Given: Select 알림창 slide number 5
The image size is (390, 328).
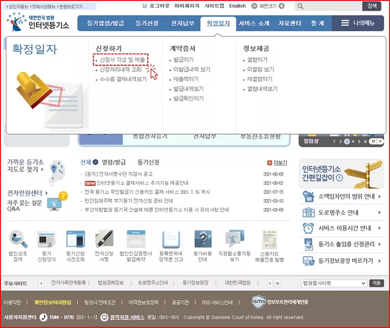Looking at the screenshot, I should (359, 141).
